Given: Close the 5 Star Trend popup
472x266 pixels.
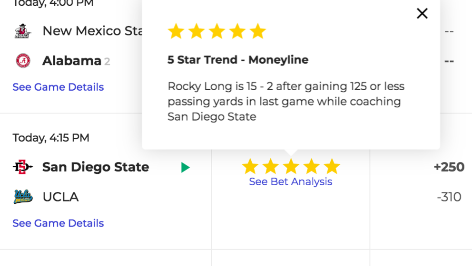Looking at the screenshot, I should click(x=422, y=13).
